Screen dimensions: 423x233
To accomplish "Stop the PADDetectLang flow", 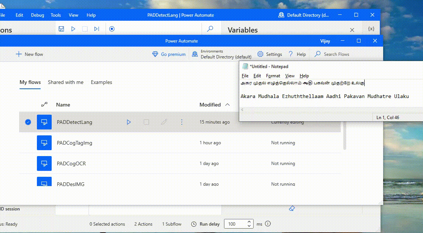I will click(x=146, y=122).
